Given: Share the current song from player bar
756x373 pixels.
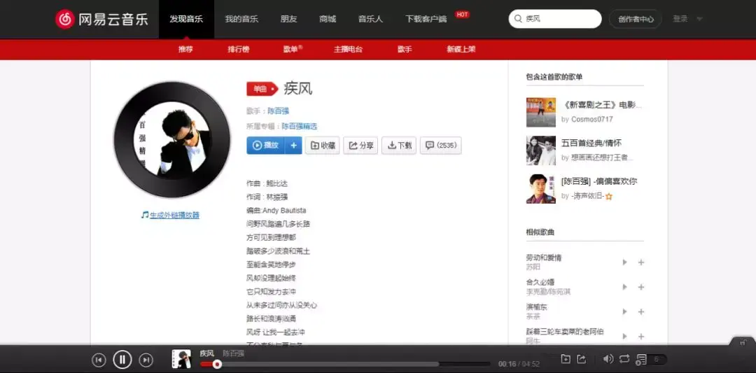Looking at the screenshot, I should tap(581, 359).
